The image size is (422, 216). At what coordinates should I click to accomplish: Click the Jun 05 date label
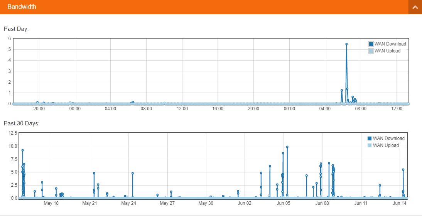pos(284,203)
